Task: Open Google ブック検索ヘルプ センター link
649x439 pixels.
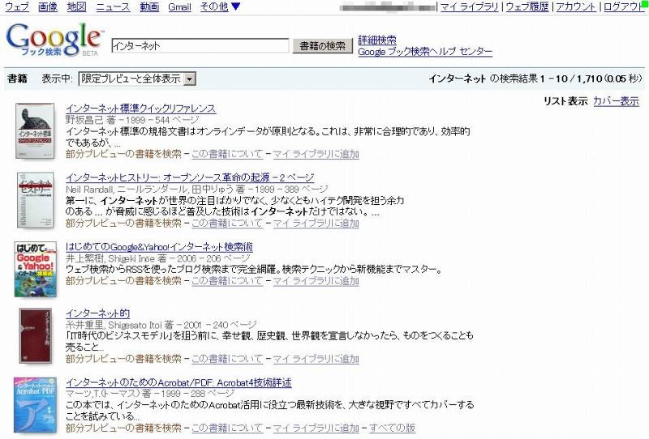Action: 425,52
